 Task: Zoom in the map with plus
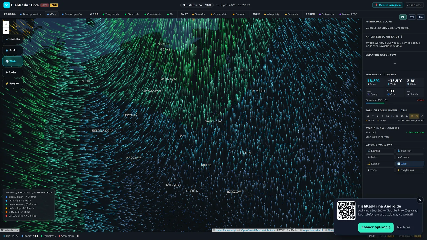click(6, 24)
